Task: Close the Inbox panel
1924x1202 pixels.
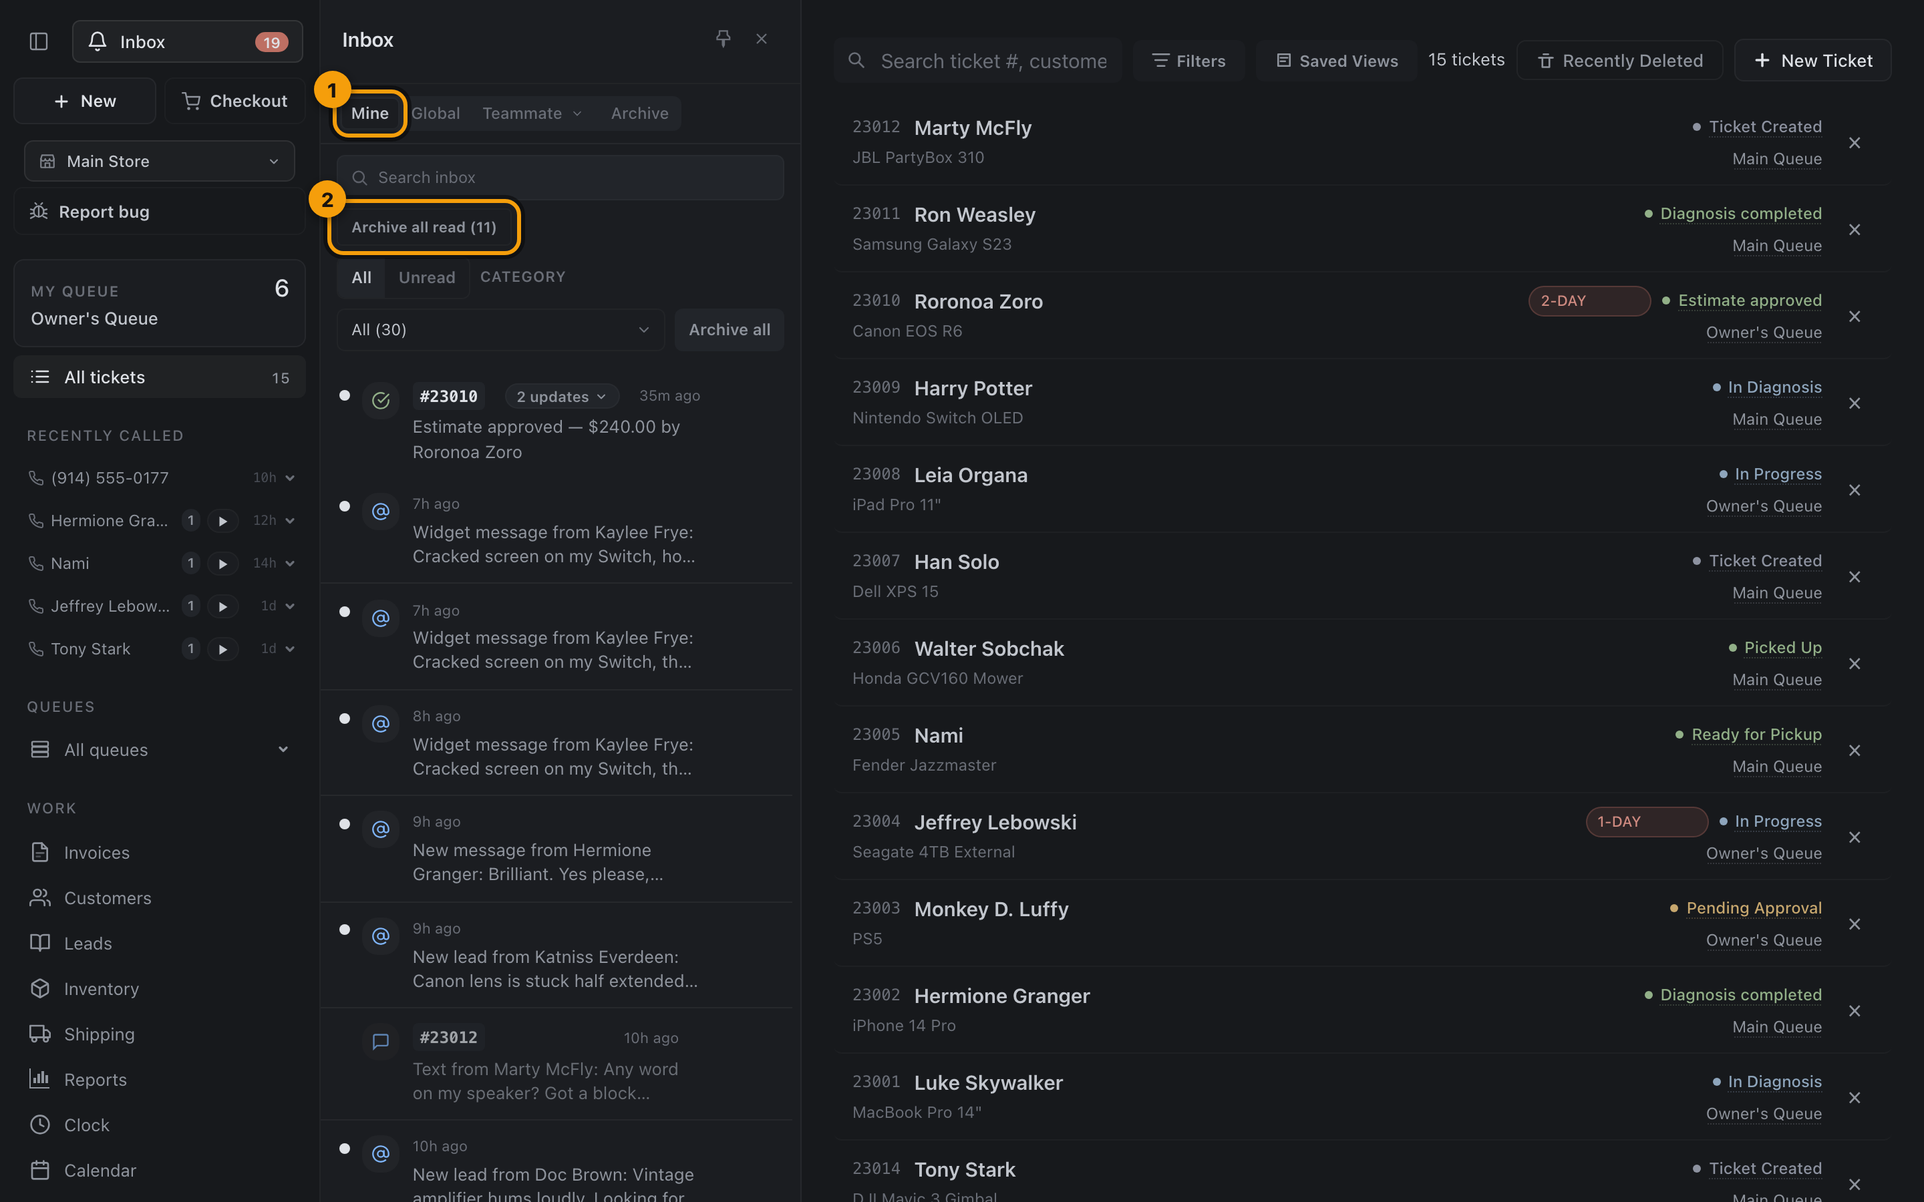Action: click(x=762, y=39)
